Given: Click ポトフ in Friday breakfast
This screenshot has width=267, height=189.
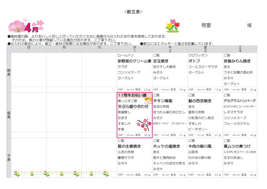Looking at the screenshot, I should [x=194, y=61].
